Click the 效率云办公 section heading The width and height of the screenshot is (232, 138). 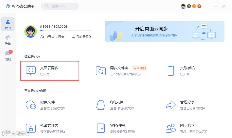32,57
